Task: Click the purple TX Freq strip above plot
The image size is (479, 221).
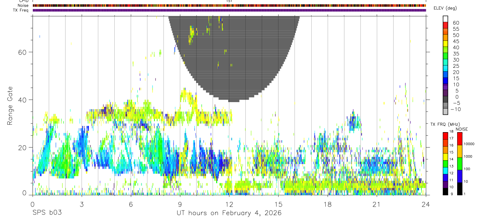Action: point(229,10)
